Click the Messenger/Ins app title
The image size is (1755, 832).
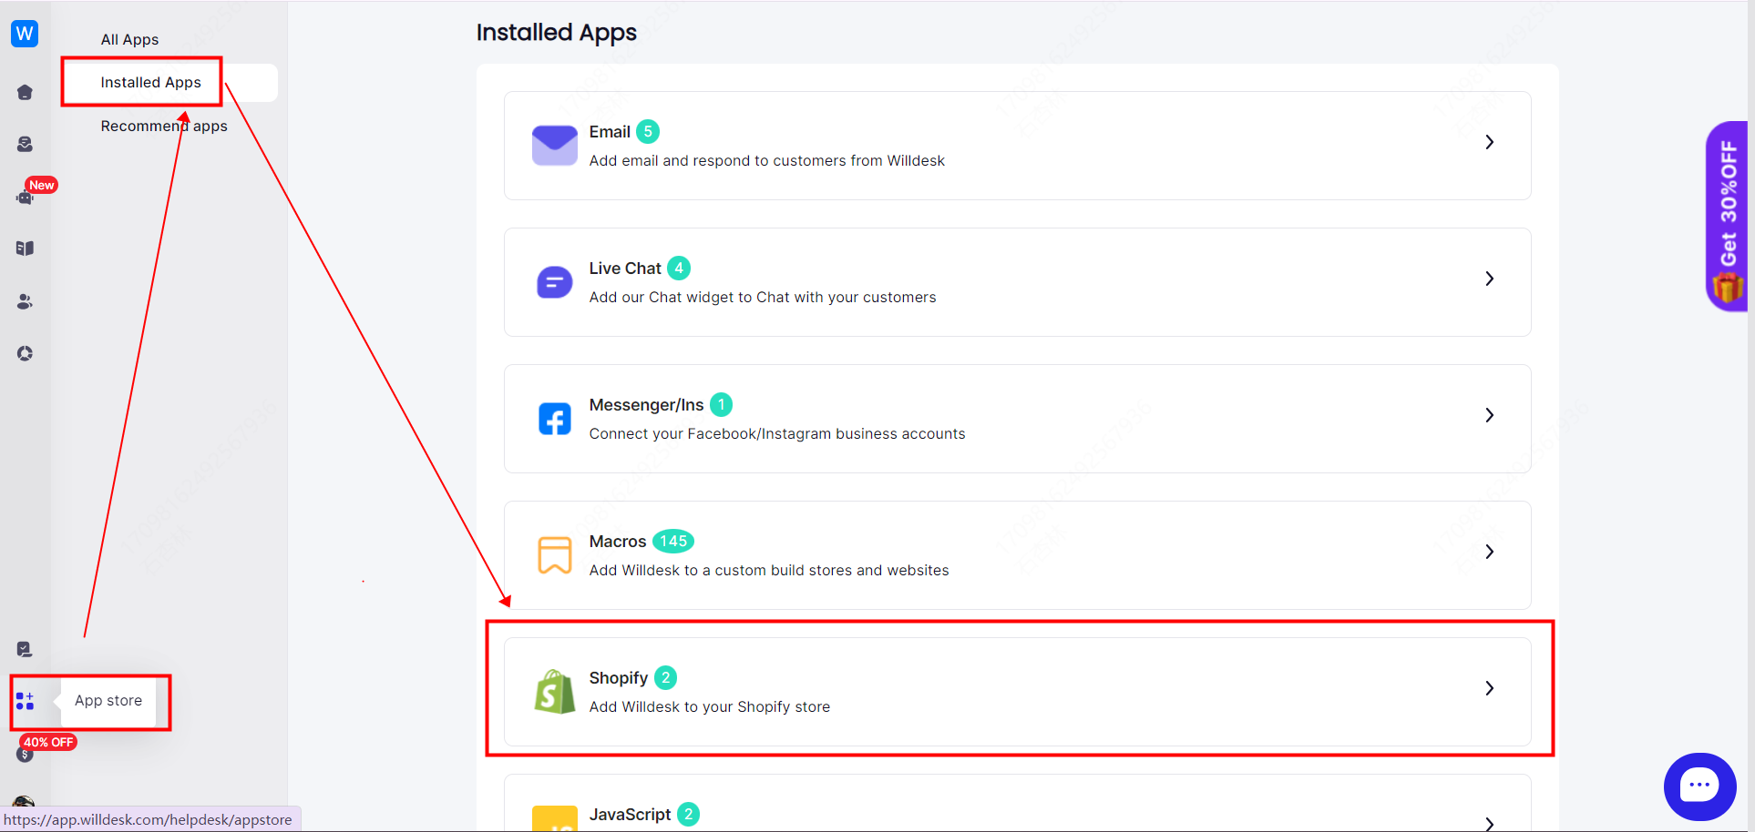point(646,405)
